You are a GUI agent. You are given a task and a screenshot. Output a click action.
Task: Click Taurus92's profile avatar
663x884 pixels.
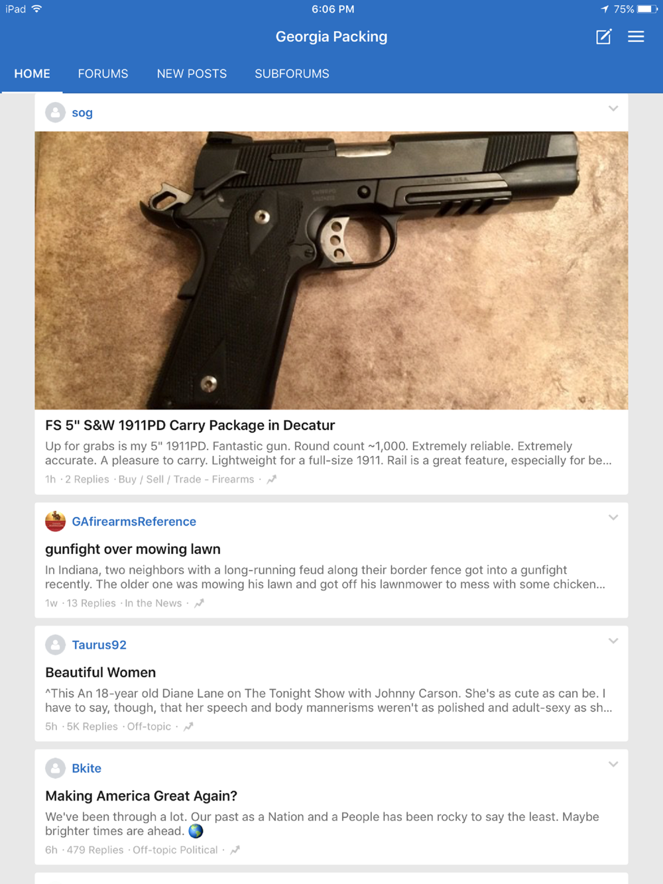(x=55, y=645)
